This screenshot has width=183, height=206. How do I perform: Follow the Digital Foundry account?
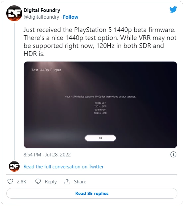click(71, 17)
